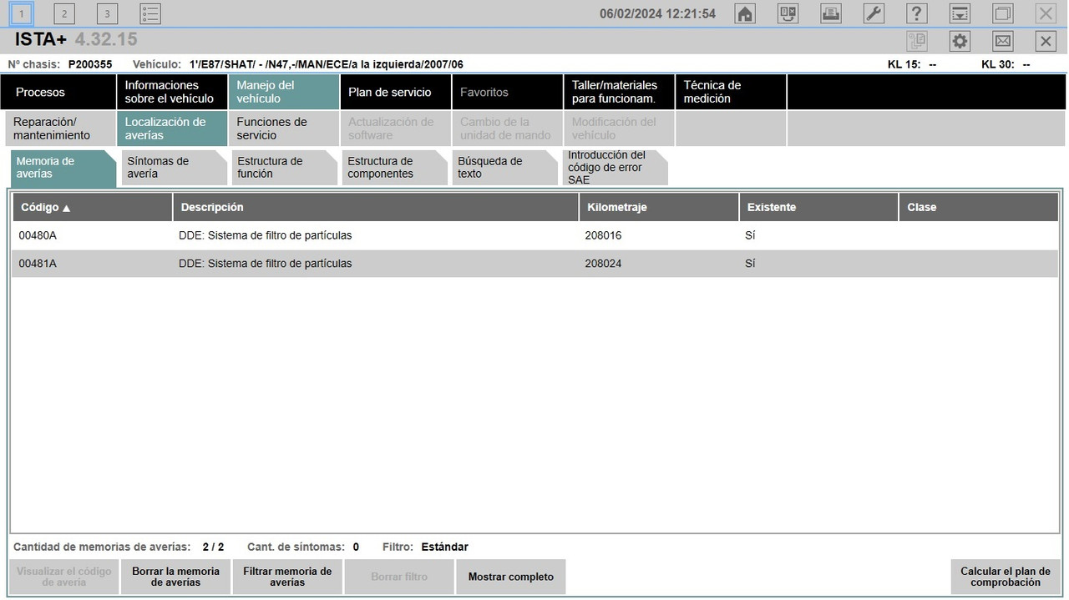Open the wrench administration icon

click(874, 13)
